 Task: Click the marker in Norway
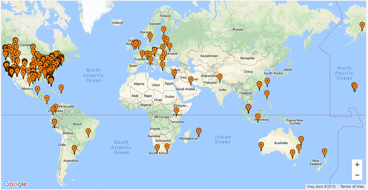pyautogui.click(x=150, y=37)
